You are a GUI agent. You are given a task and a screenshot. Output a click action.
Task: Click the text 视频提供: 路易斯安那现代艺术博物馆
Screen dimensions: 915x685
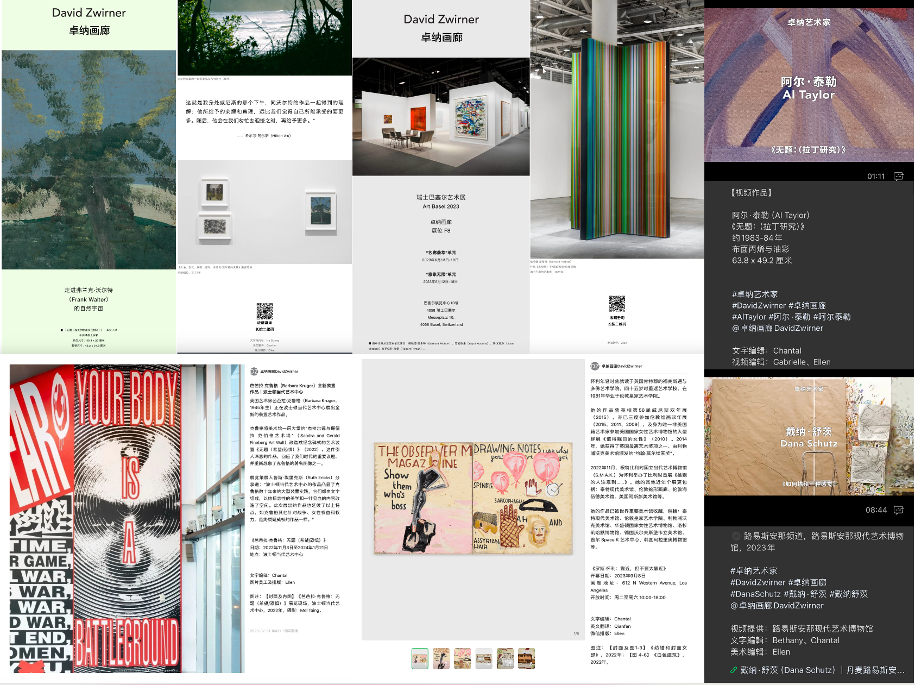pos(802,629)
